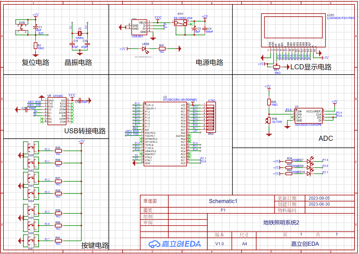Select the V1.0 version cell in title block
Viewport: 359px width, 254px height.
(219, 243)
